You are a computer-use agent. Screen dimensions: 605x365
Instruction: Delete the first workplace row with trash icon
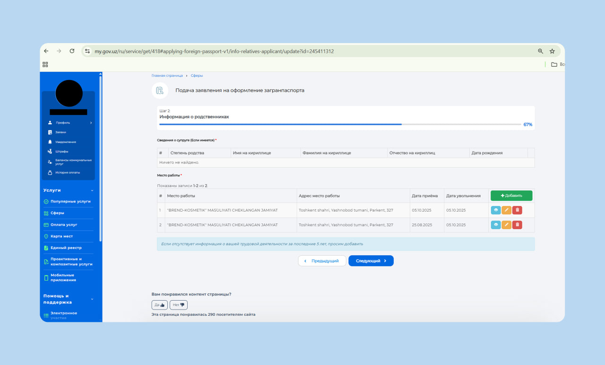coord(517,210)
